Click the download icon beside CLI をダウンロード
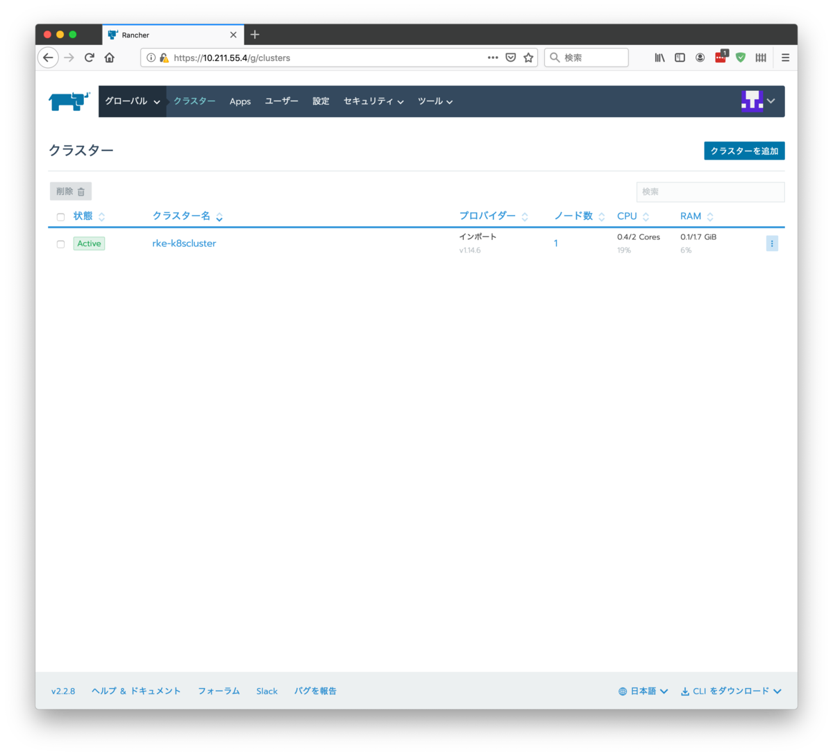 pyautogui.click(x=684, y=691)
